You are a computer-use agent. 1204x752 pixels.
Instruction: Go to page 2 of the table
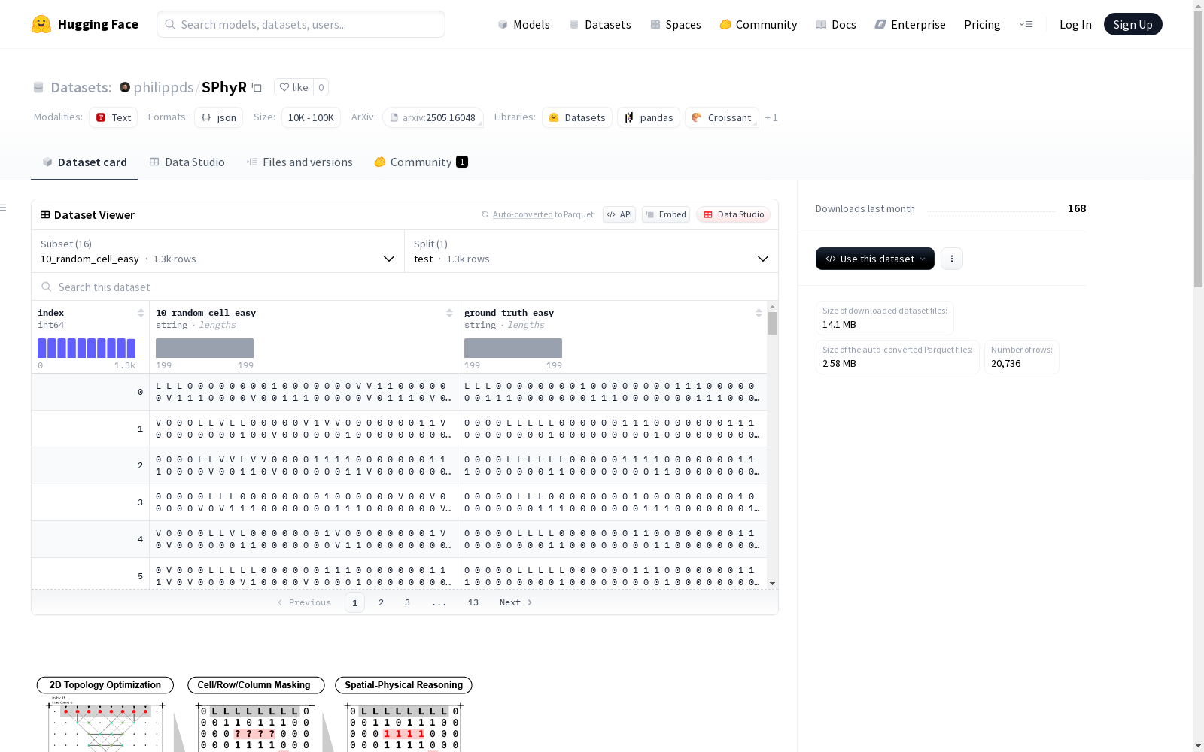tap(382, 602)
